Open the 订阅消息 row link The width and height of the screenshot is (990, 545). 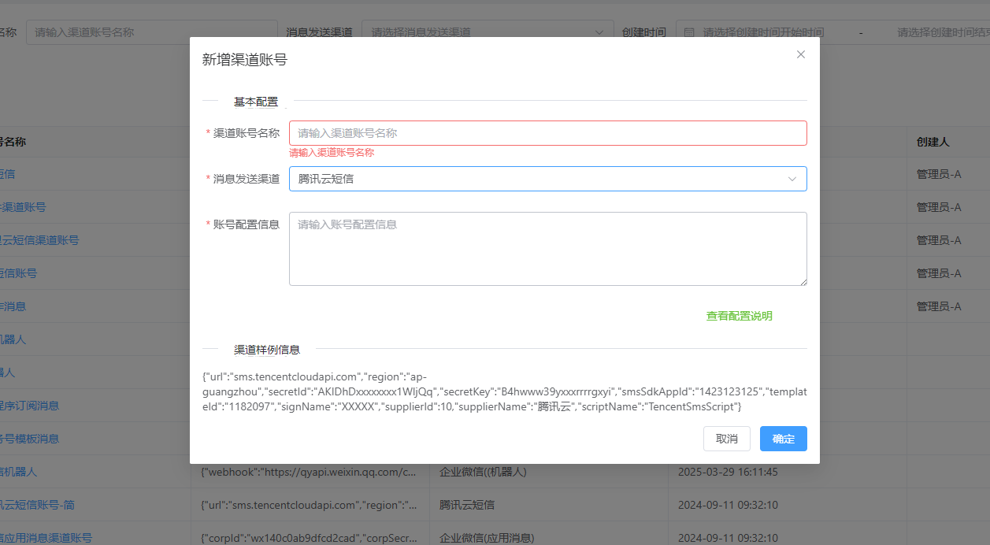pyautogui.click(x=29, y=406)
